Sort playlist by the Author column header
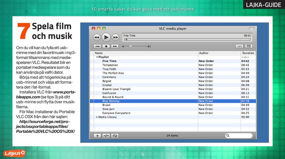 (219, 53)
